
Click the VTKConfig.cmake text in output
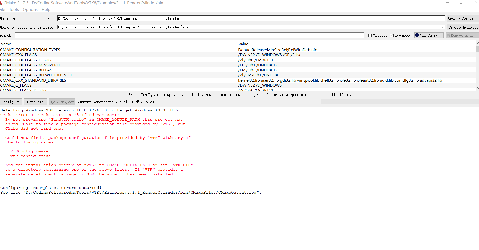(x=29, y=151)
